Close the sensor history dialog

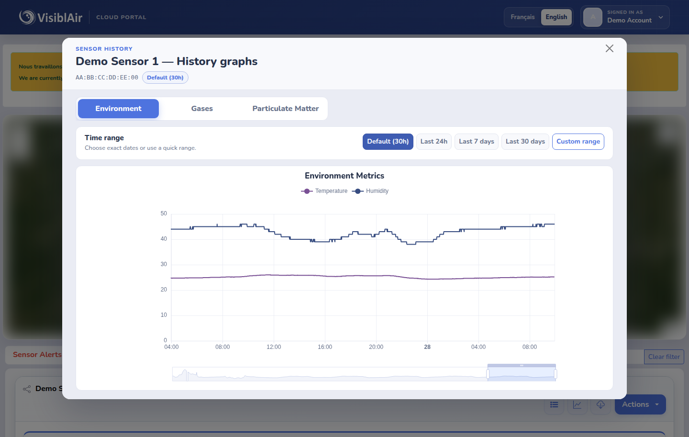609,48
